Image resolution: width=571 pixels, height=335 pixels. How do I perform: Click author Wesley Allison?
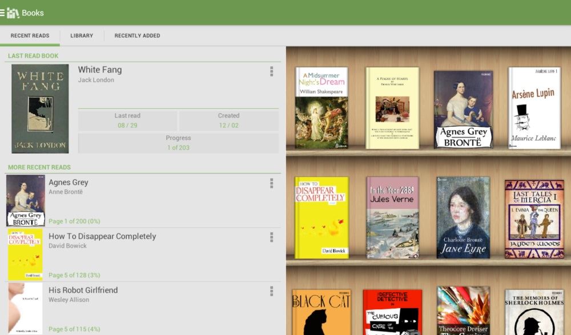coord(69,300)
